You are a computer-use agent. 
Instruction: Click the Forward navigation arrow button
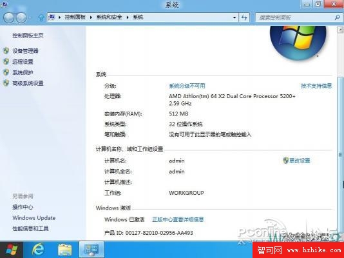pyautogui.click(x=21, y=17)
